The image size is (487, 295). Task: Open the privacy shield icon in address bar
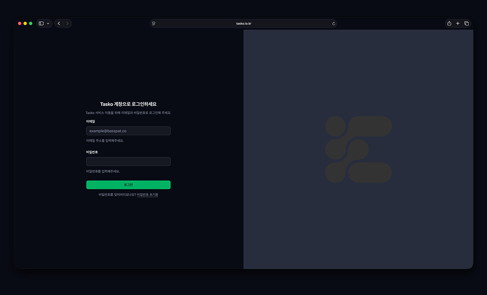[x=154, y=23]
